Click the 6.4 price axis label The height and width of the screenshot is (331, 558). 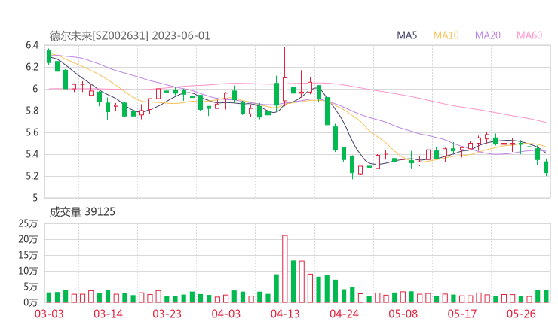(32, 45)
